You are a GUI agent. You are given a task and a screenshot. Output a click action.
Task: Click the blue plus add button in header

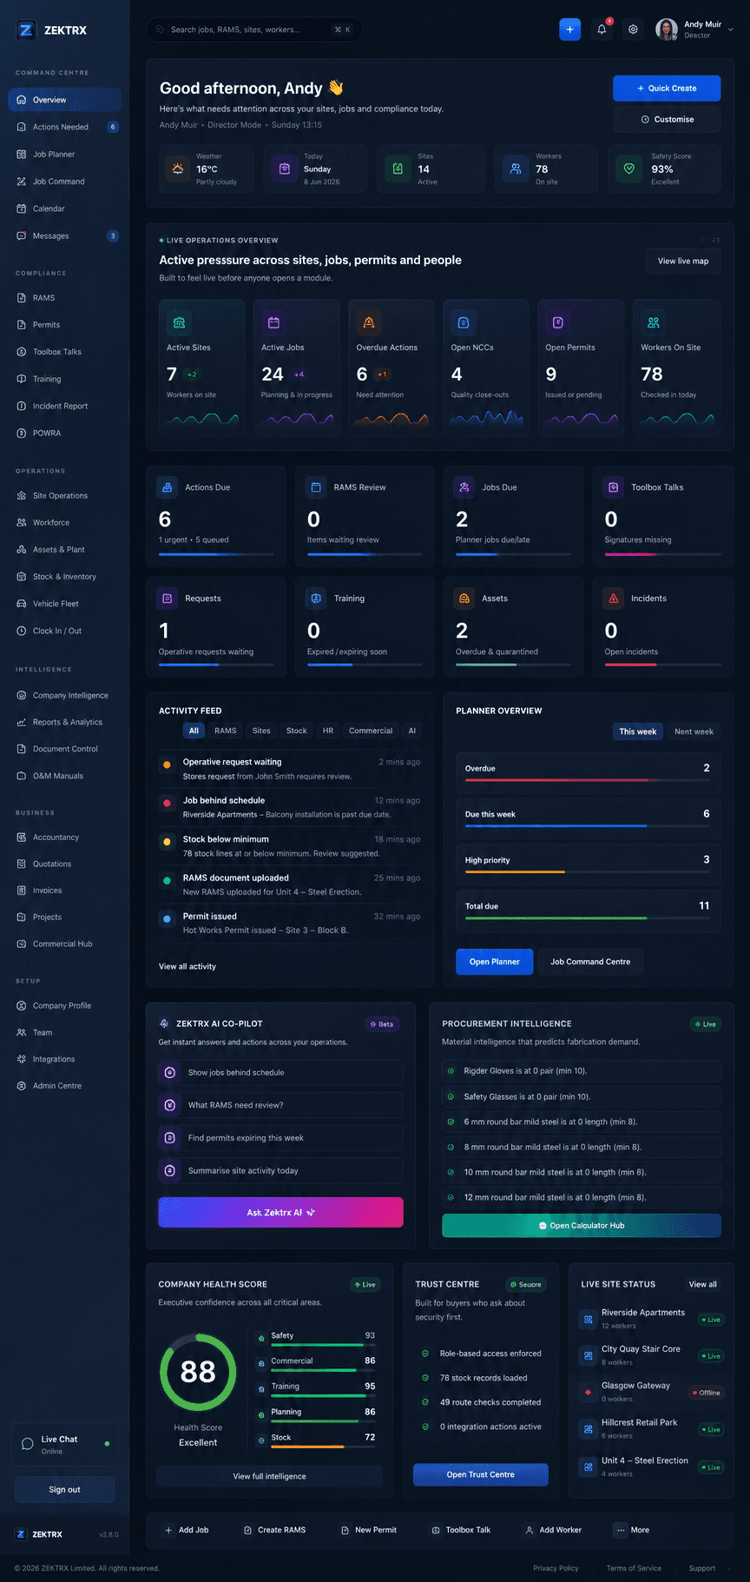pyautogui.click(x=569, y=30)
